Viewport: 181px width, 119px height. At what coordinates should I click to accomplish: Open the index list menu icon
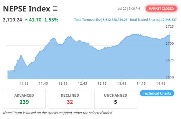click(x=55, y=9)
